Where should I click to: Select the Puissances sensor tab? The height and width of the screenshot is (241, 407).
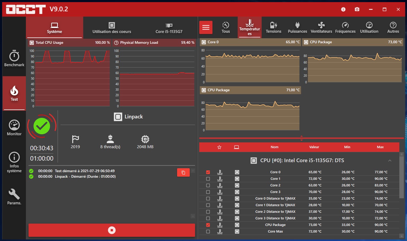297,27
